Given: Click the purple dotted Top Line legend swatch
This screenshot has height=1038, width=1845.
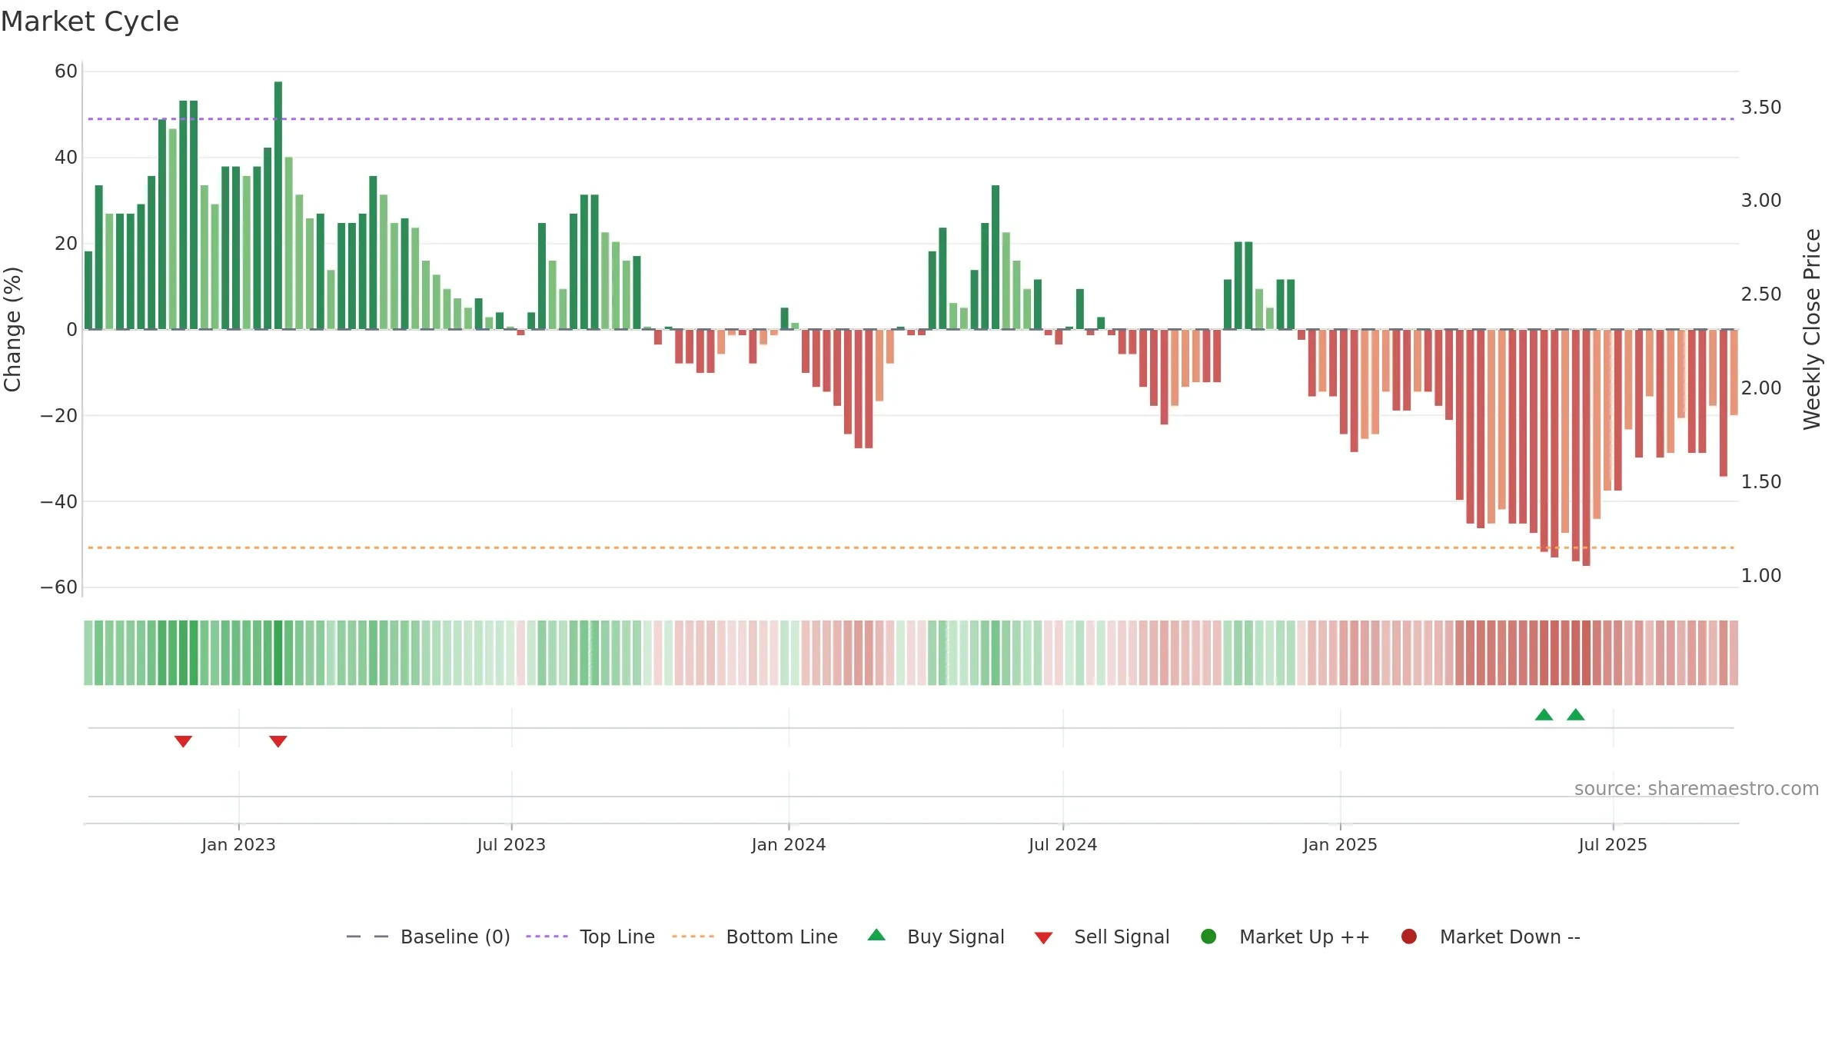Looking at the screenshot, I should (x=547, y=937).
